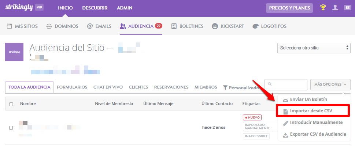The width and height of the screenshot is (355, 146).
Task: Click the purple strikingly site thumbnail
Action: coord(14,52)
